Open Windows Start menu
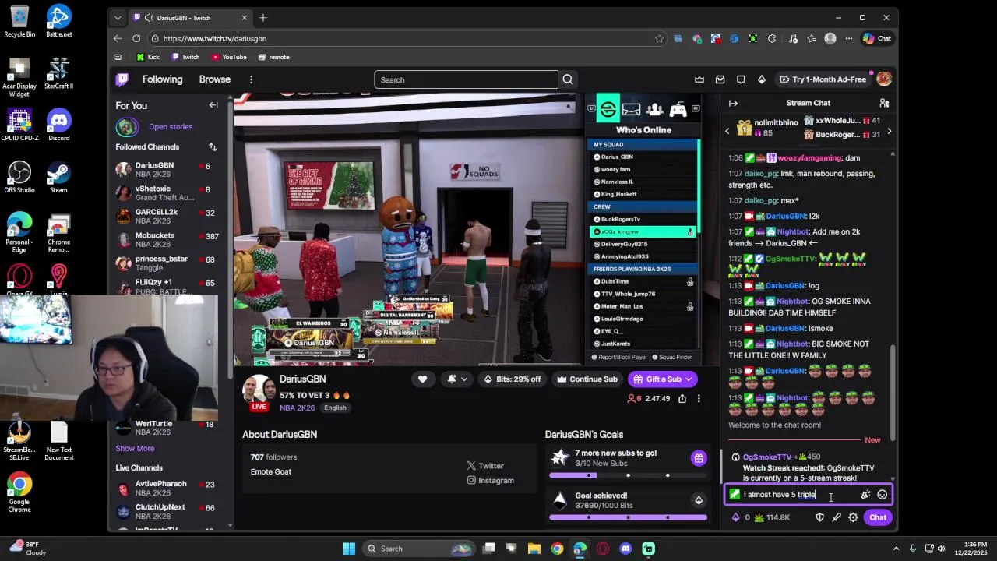The image size is (997, 561). [x=349, y=549]
